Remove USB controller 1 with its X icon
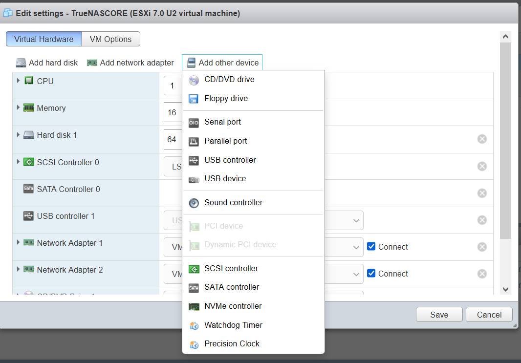Viewport: 521px width, 363px height. (482, 220)
